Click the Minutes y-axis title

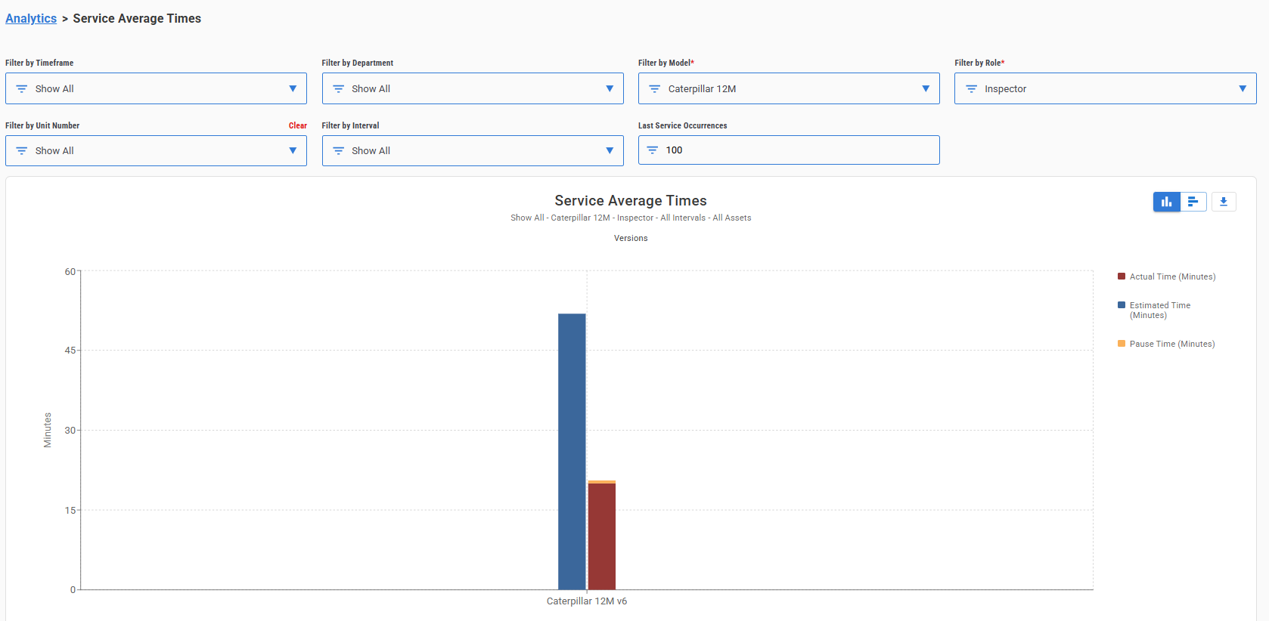click(x=48, y=430)
